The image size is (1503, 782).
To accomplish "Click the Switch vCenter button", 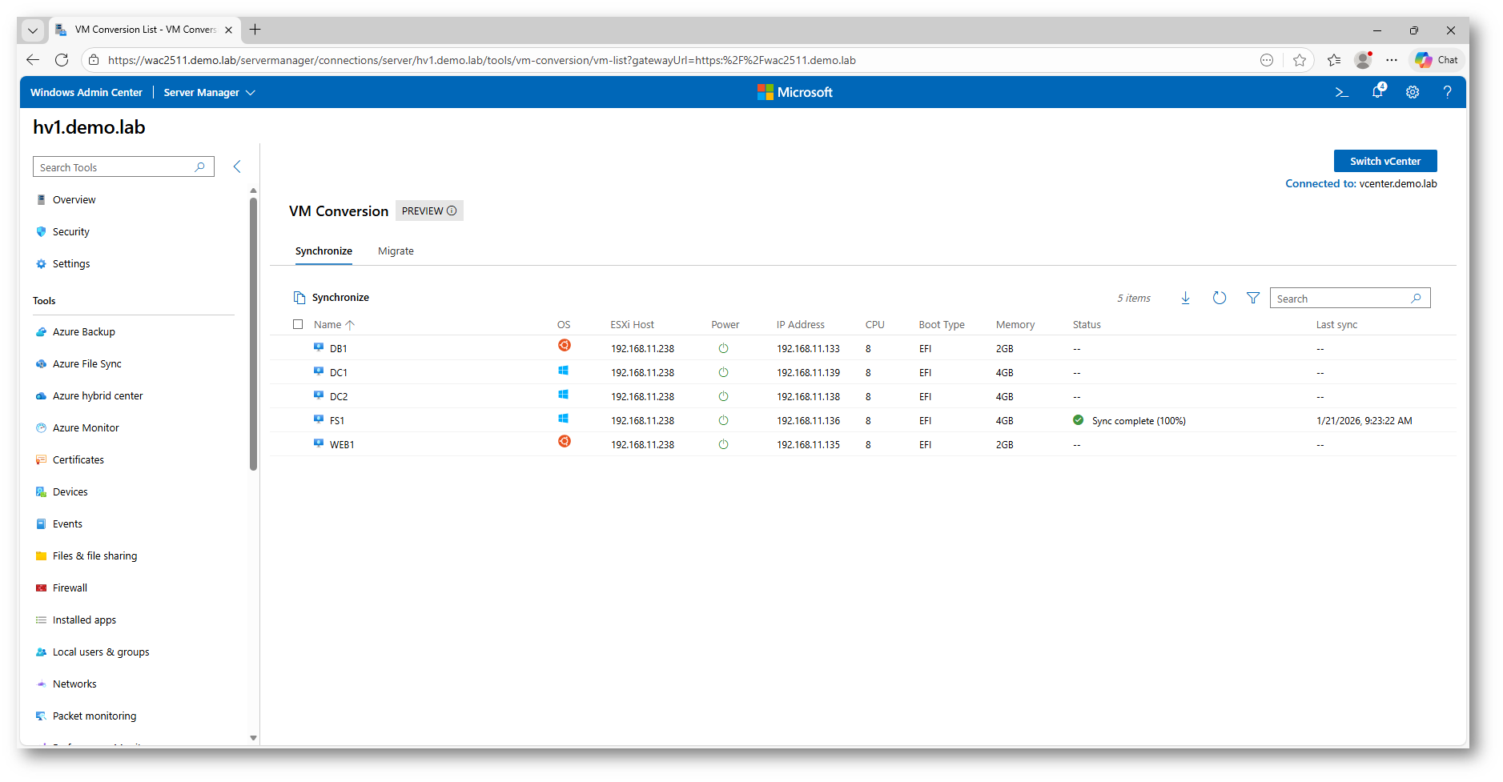I will click(x=1384, y=162).
